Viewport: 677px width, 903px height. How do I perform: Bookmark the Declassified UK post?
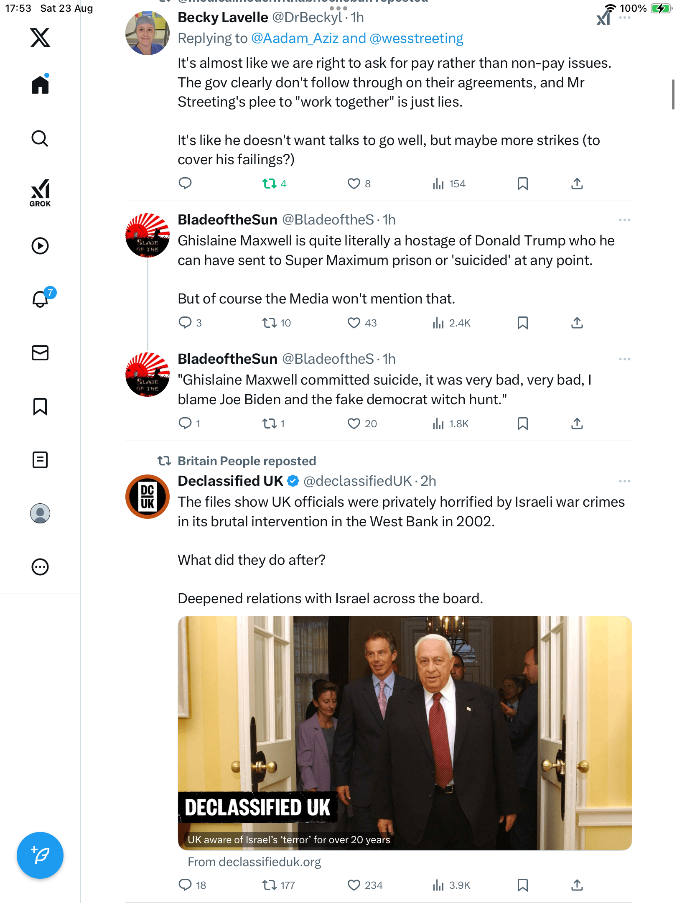(x=522, y=885)
